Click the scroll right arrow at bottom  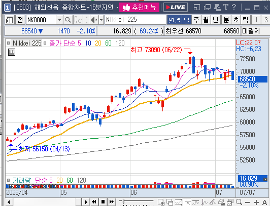point(86,202)
